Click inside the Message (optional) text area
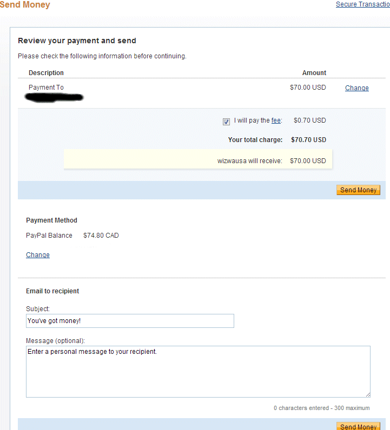The width and height of the screenshot is (390, 430). point(198,371)
